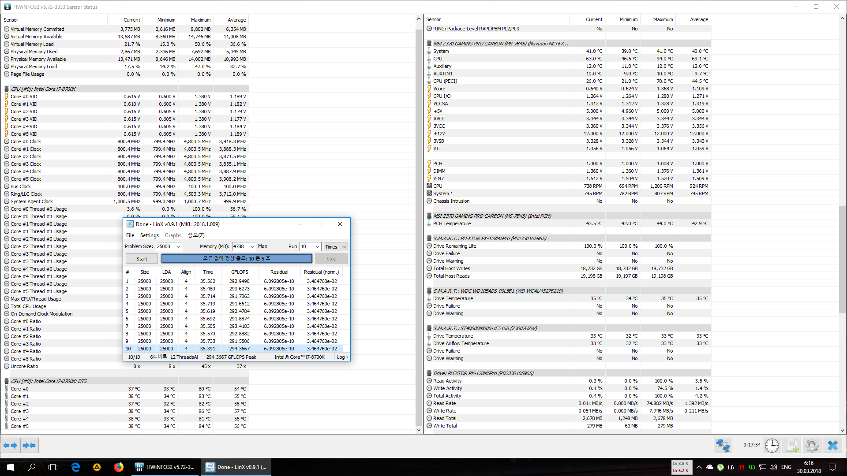Click the Log button in LinX status bar
This screenshot has width=847, height=476.
click(342, 357)
